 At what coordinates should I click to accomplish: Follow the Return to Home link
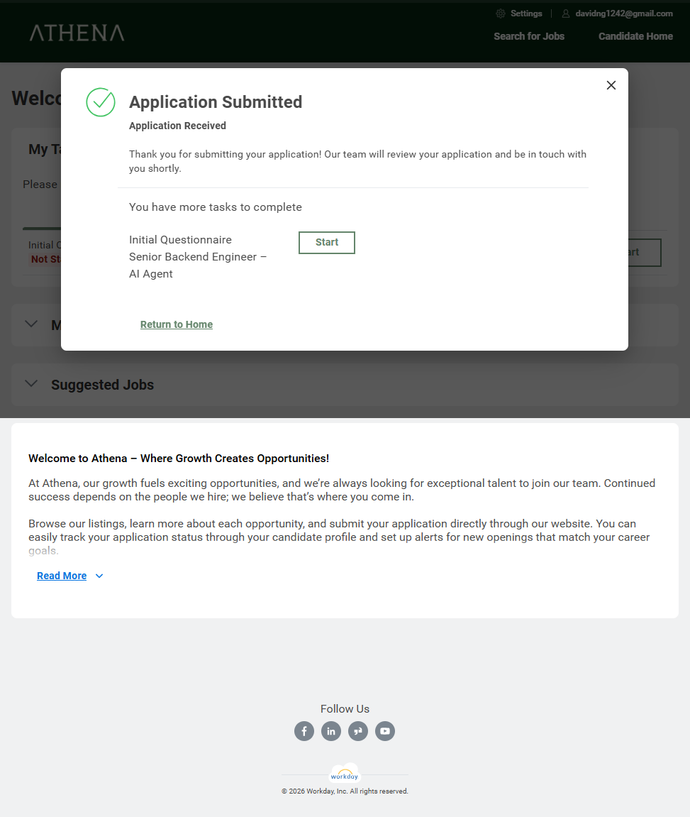pos(177,324)
